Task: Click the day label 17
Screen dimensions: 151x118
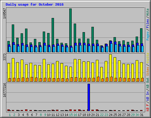Action: tap(80, 115)
